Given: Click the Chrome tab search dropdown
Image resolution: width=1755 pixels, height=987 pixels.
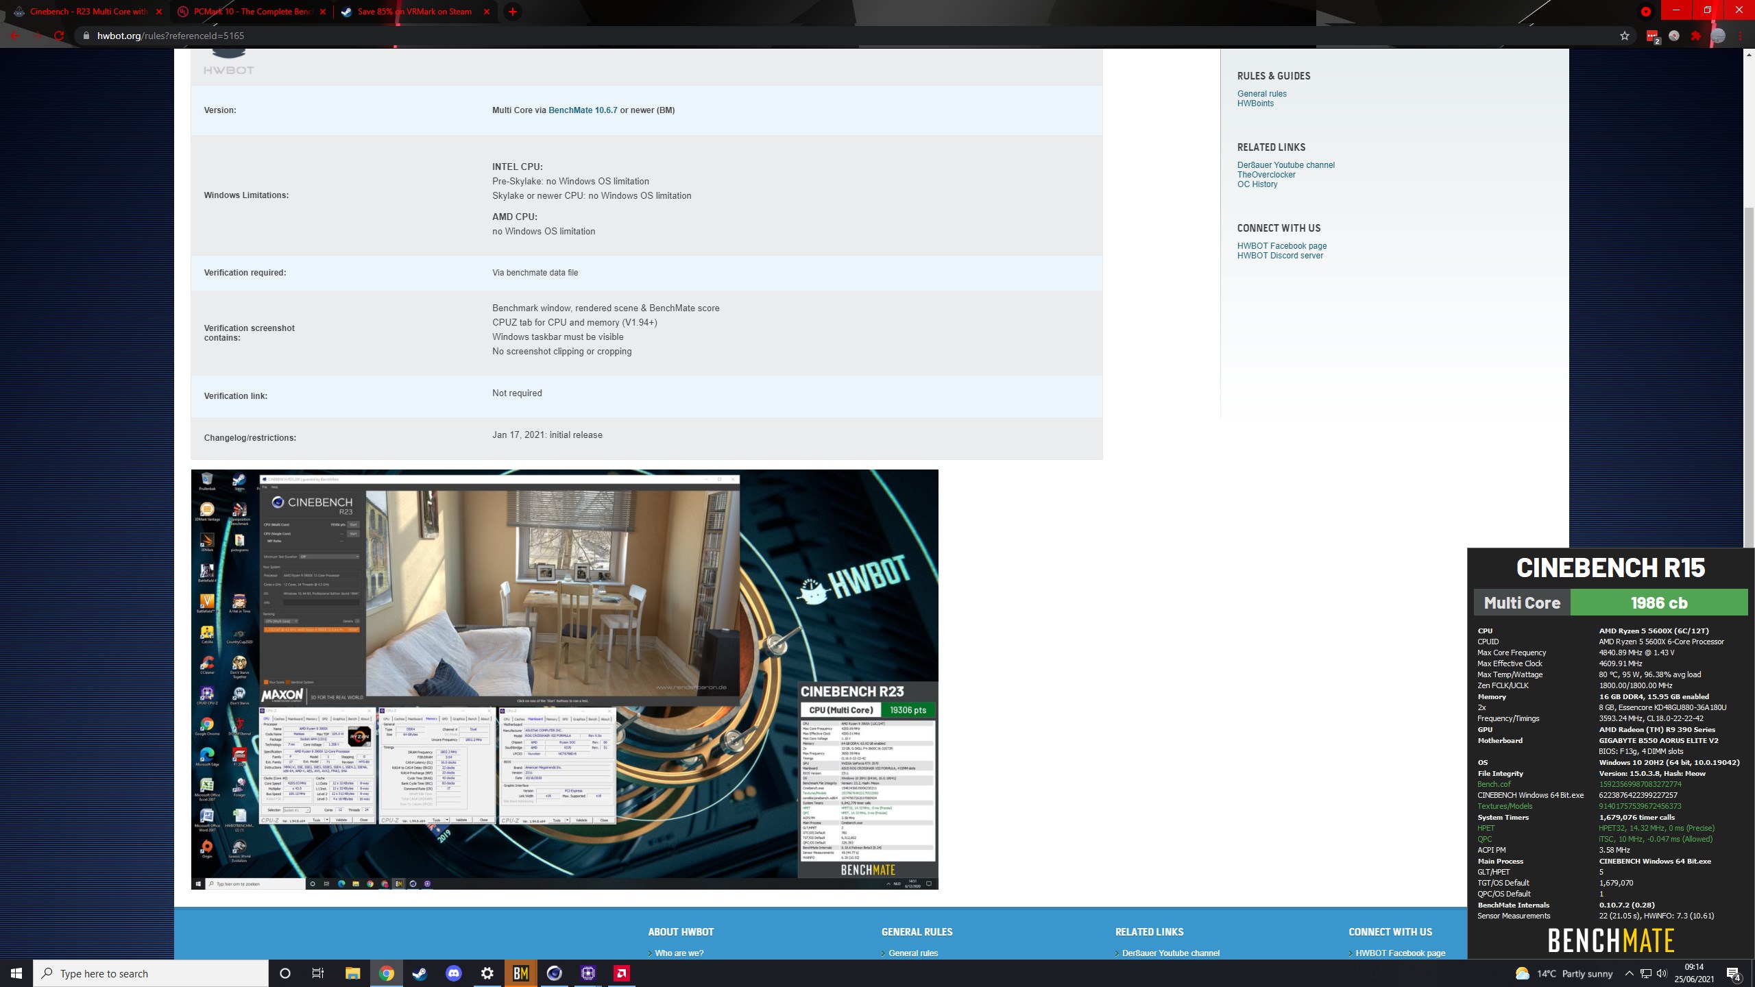Looking at the screenshot, I should 1645,12.
